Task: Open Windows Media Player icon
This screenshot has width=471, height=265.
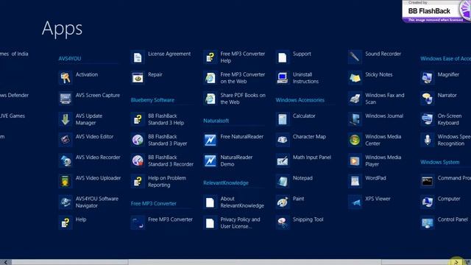Action: point(355,160)
